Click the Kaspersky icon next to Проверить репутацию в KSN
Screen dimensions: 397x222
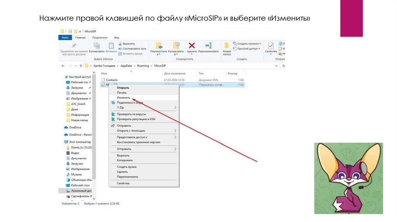click(113, 119)
